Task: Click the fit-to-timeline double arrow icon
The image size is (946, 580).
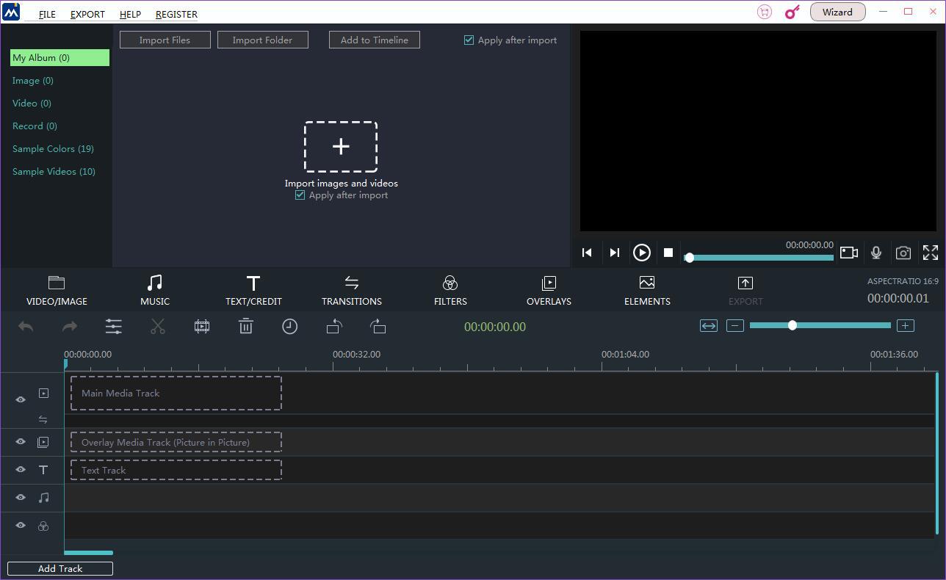Action: pos(709,326)
